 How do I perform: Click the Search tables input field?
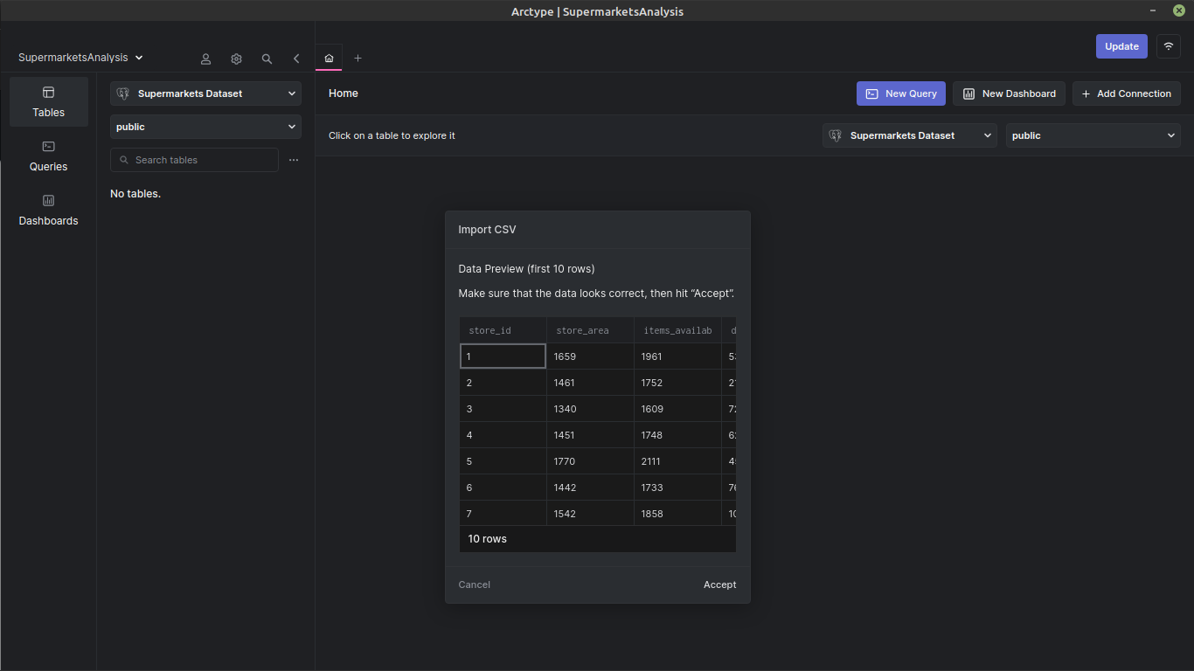click(x=194, y=160)
